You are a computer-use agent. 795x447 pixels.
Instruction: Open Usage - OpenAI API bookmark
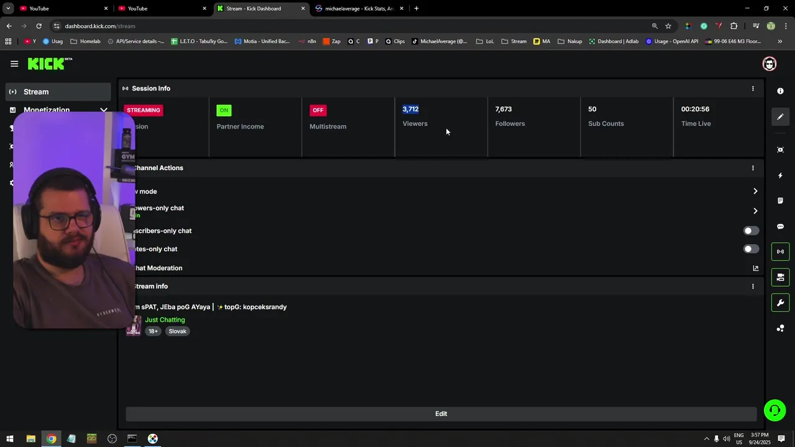(x=672, y=42)
